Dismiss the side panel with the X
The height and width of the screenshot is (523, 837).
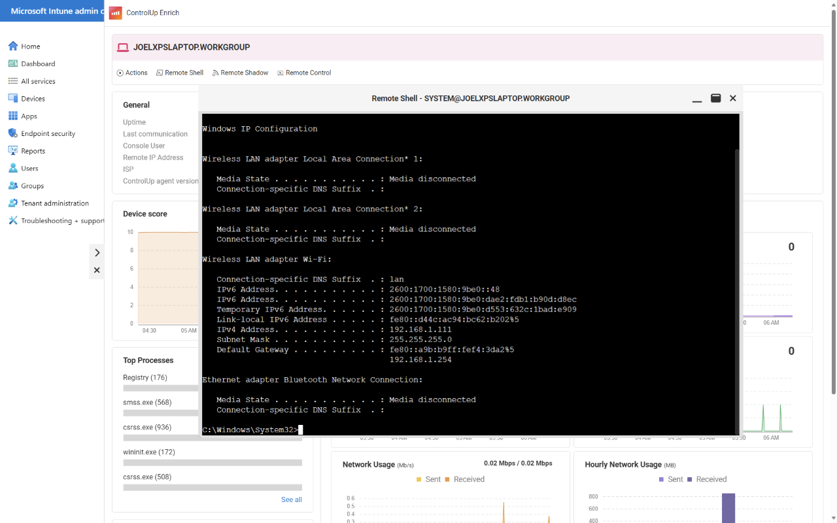(x=97, y=269)
